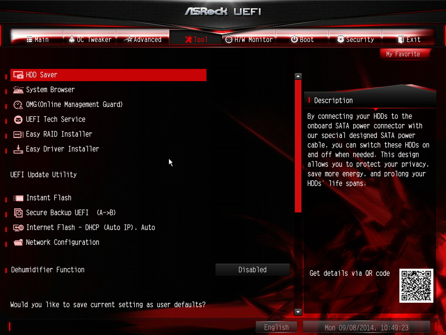Click the HDD Saver icon
The image size is (446, 335).
pos(18,75)
